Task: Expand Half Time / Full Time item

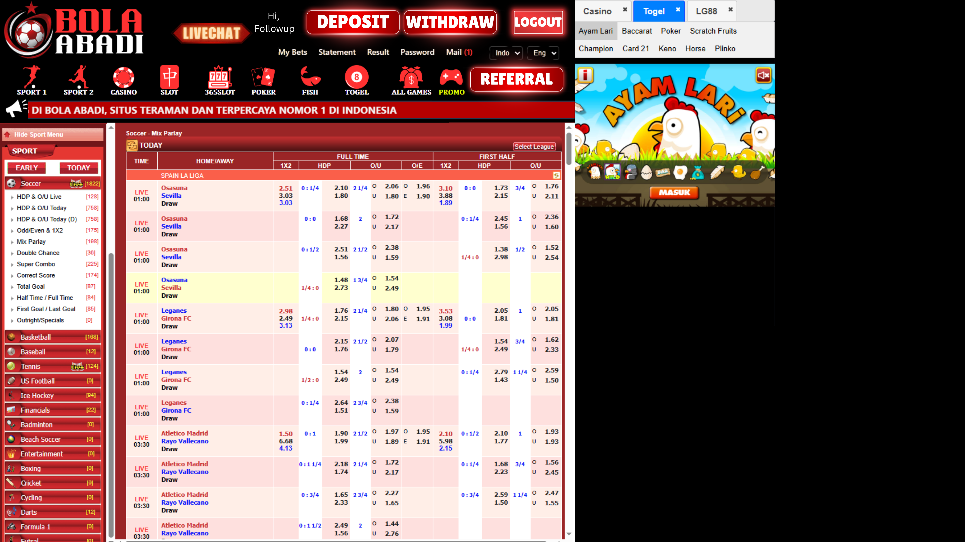Action: tap(44, 298)
